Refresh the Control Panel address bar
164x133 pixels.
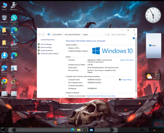point(108,35)
